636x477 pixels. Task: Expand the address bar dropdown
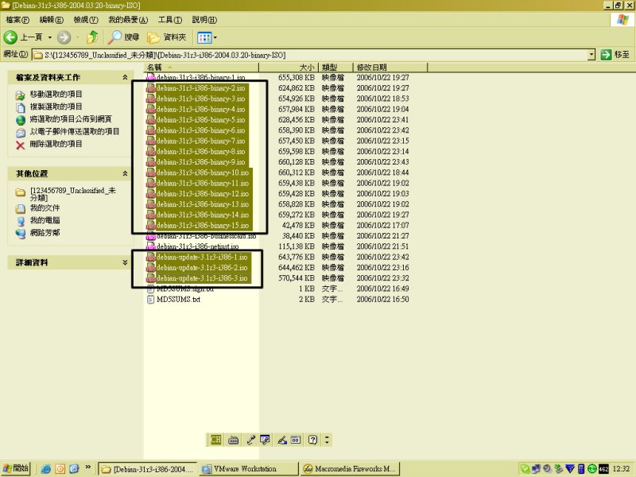(591, 55)
